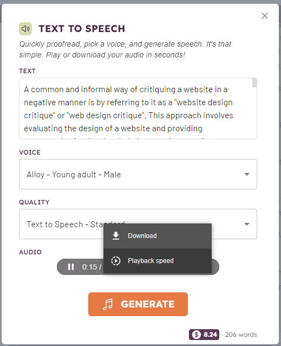Open the Alloy - Young adult - Male selector

tap(138, 174)
